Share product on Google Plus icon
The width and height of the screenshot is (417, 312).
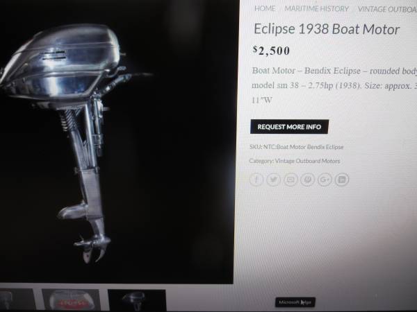(x=325, y=180)
